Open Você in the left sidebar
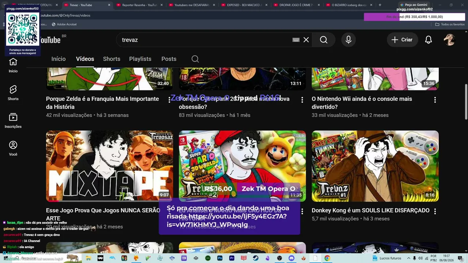Screen dimensions: 468x263 point(13,148)
